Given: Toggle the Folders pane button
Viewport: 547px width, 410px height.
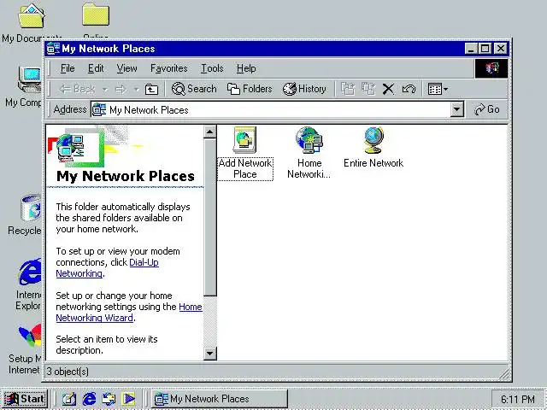Looking at the screenshot, I should click(x=250, y=89).
